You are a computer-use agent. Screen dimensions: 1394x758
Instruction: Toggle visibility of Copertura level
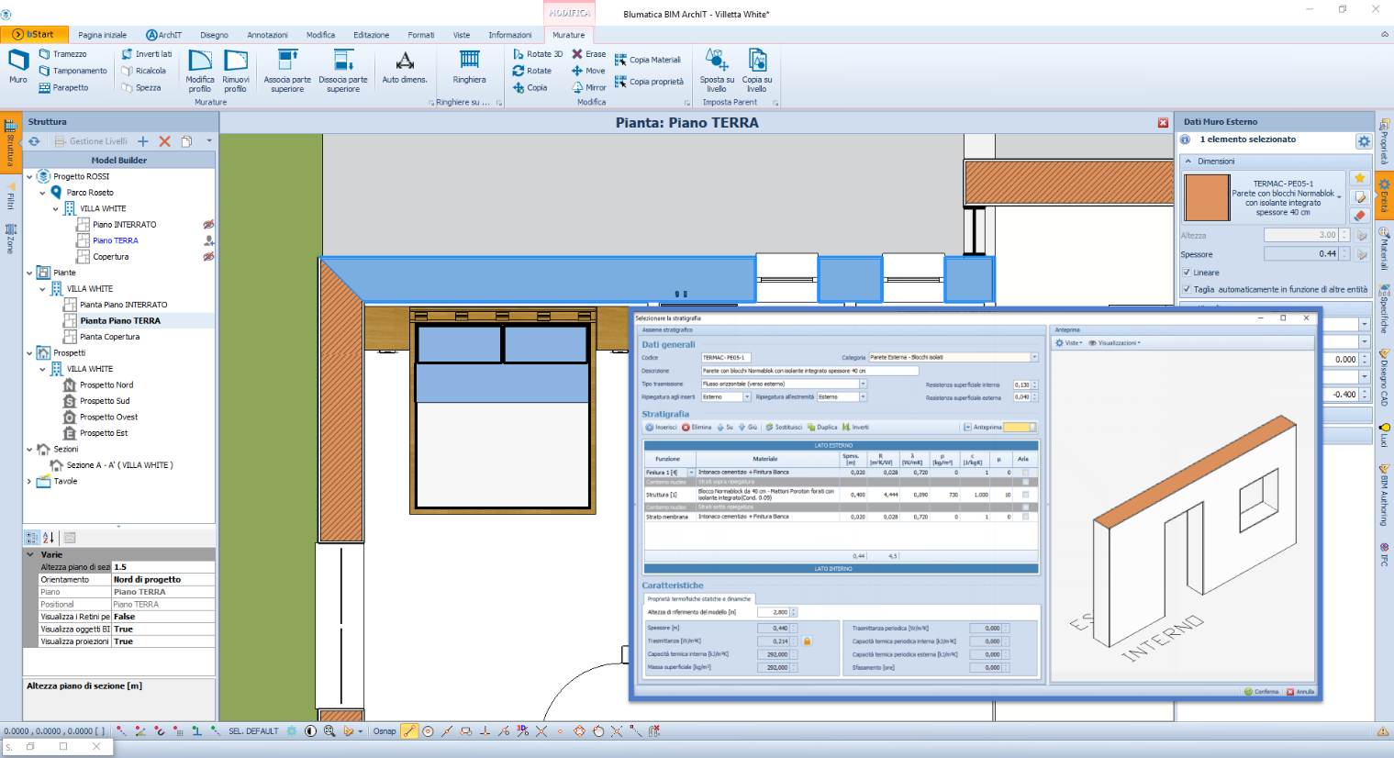click(208, 257)
